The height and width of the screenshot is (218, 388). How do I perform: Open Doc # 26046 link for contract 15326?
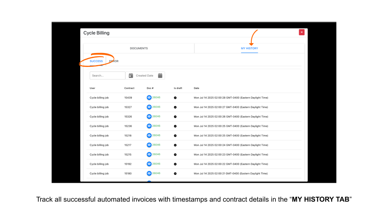pyautogui.click(x=156, y=116)
